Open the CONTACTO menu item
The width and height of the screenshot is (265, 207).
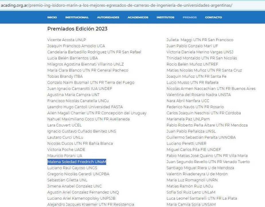[213, 17]
